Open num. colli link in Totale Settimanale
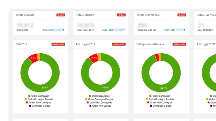 [170, 30]
